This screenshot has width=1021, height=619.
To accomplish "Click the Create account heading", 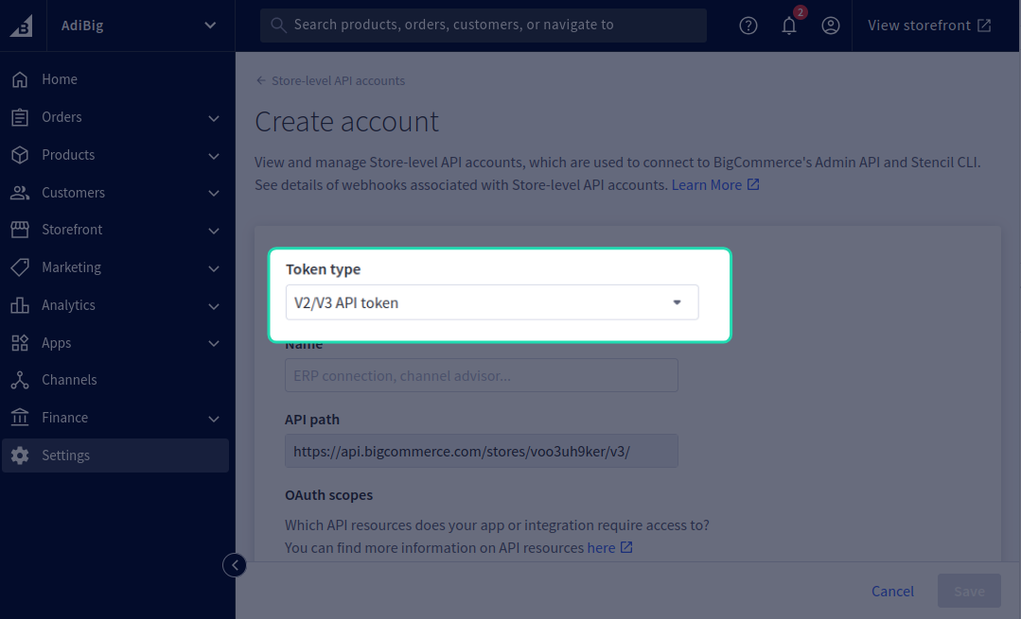I will click(x=347, y=122).
